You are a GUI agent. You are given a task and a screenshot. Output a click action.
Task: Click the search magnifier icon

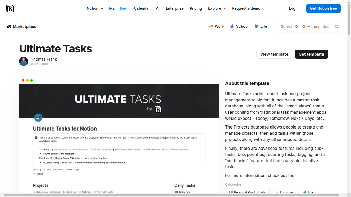pos(337,27)
